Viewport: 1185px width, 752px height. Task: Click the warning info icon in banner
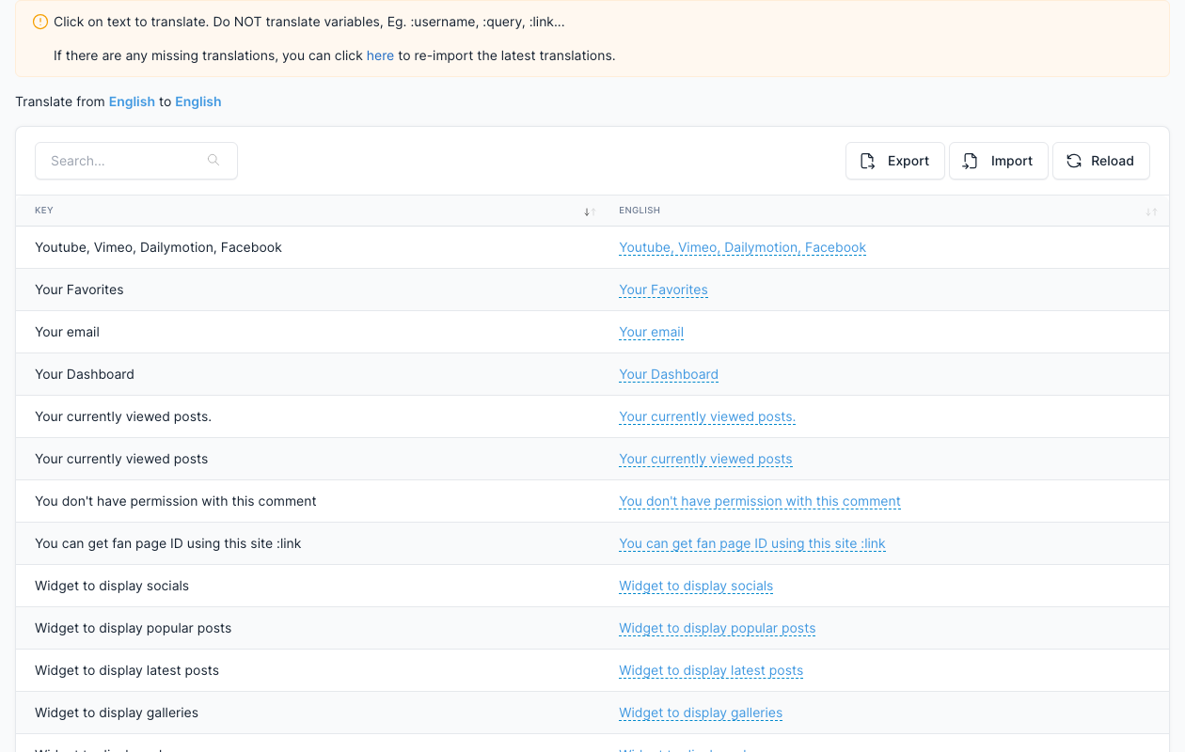click(x=39, y=22)
